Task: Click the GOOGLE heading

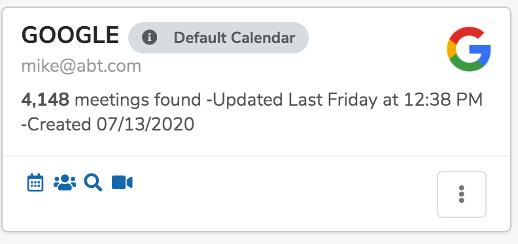Action: click(x=70, y=35)
